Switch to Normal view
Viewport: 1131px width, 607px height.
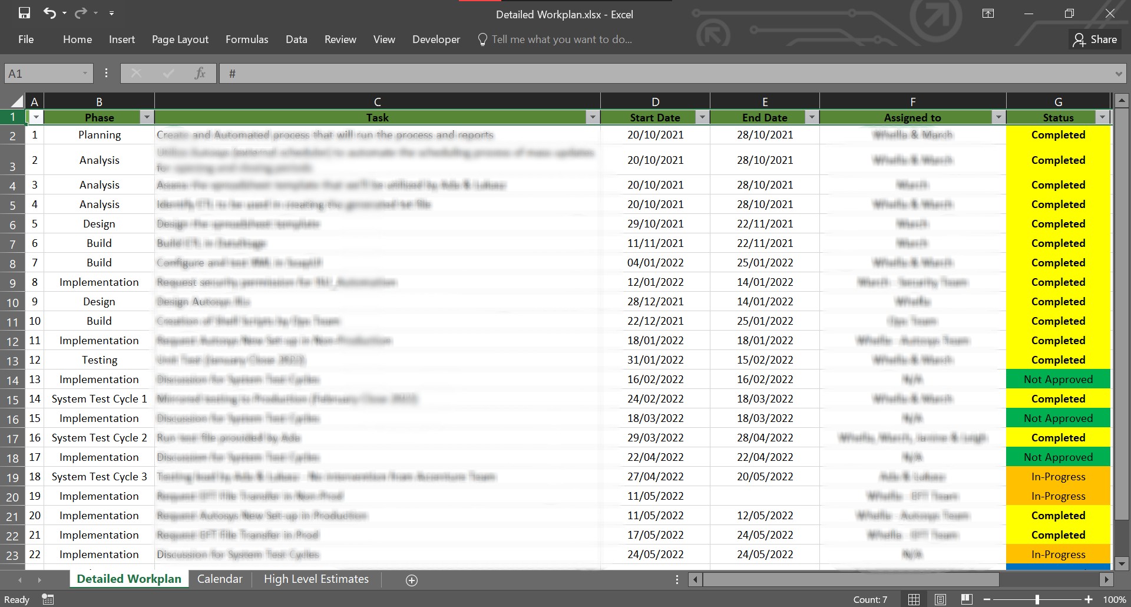click(x=914, y=599)
